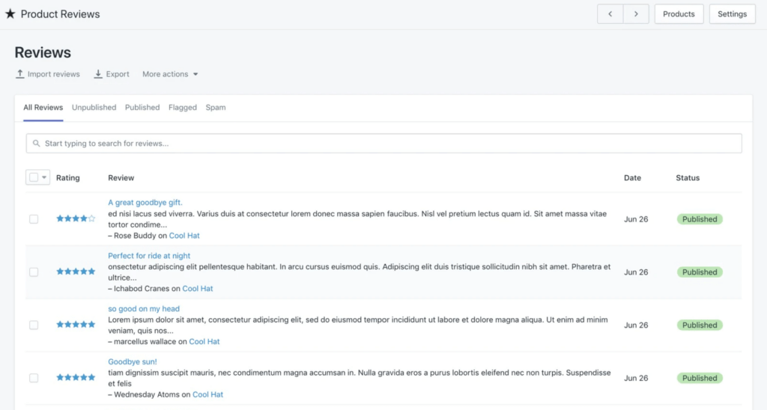Switch to the Published tab

click(x=142, y=108)
